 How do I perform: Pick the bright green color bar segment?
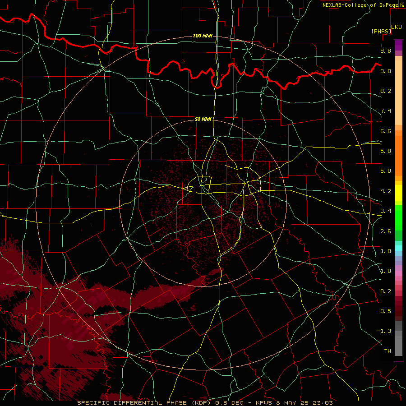point(398,217)
